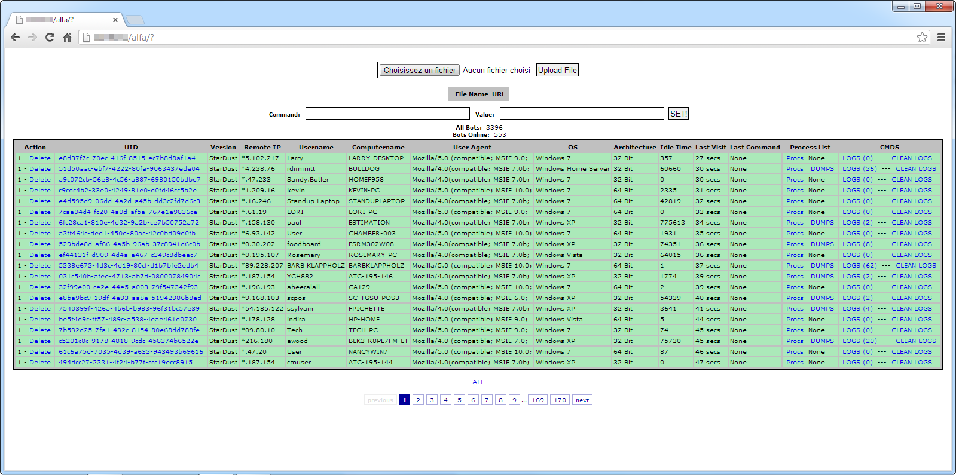Delete the bot row for user Larry
This screenshot has width=956, height=475.
[x=40, y=158]
